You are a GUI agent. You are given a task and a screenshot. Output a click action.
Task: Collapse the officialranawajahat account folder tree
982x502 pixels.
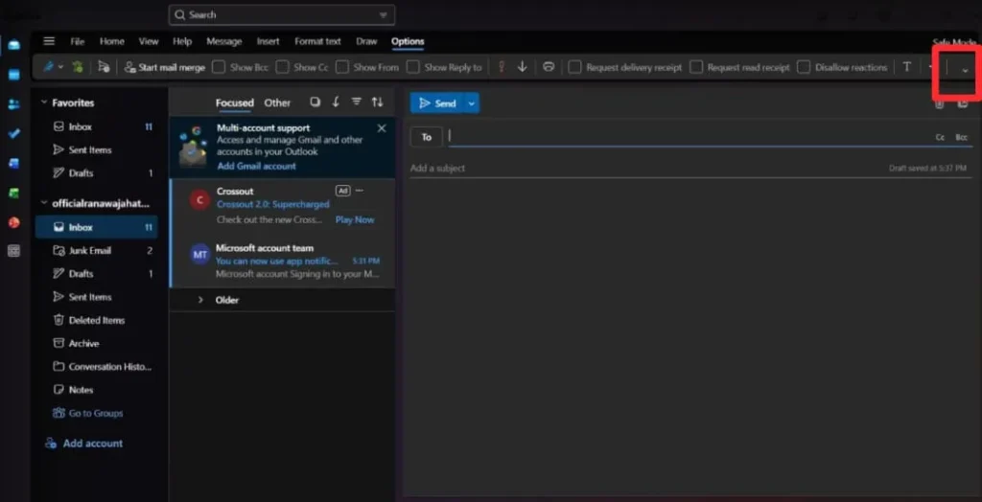[44, 203]
